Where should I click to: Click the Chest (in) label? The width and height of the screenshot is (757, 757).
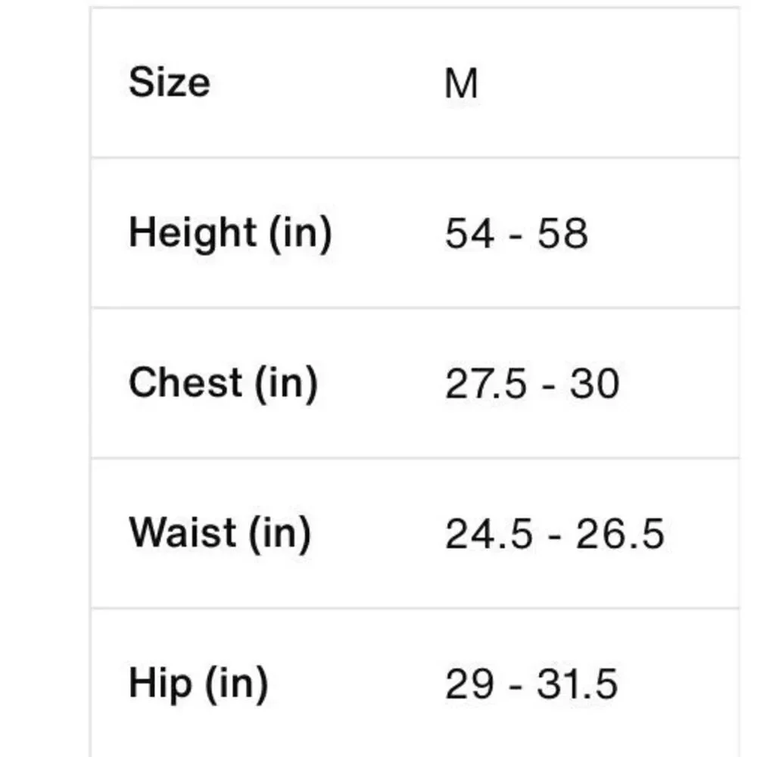(223, 383)
